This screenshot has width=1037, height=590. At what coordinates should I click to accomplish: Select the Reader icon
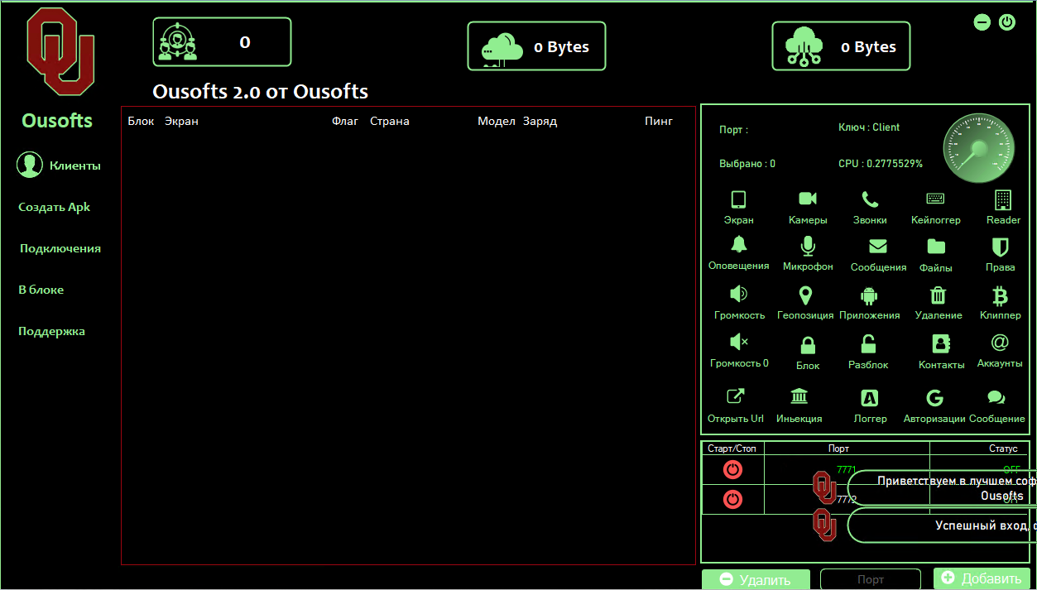pyautogui.click(x=1003, y=199)
